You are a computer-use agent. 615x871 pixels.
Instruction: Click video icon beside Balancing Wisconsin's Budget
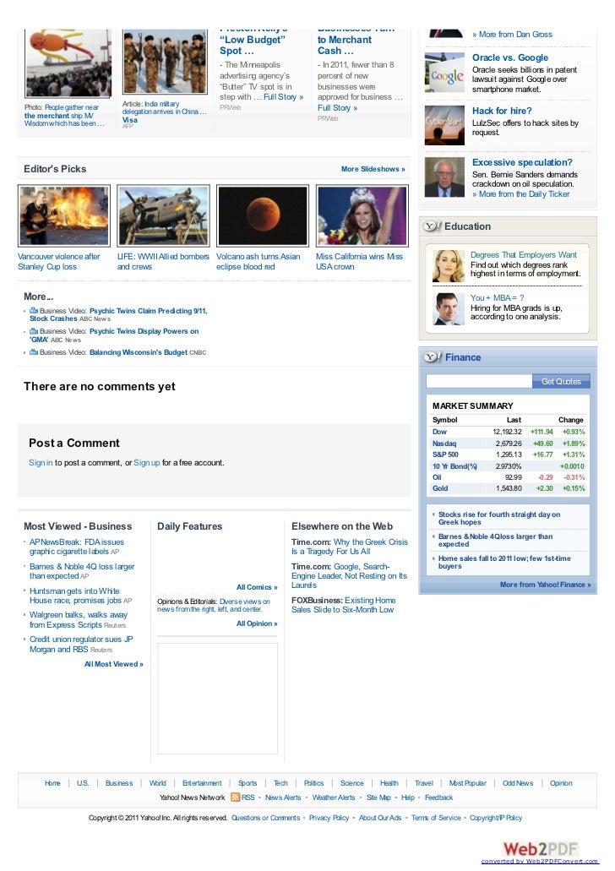(33, 352)
